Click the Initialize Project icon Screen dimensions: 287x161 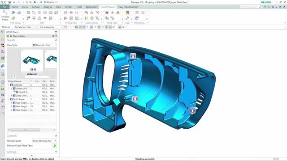[5, 15]
